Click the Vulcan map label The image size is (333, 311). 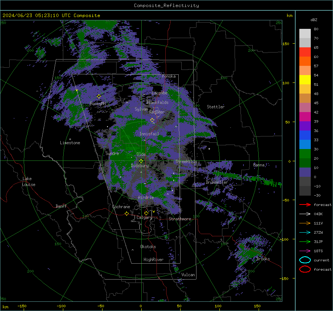(188, 275)
